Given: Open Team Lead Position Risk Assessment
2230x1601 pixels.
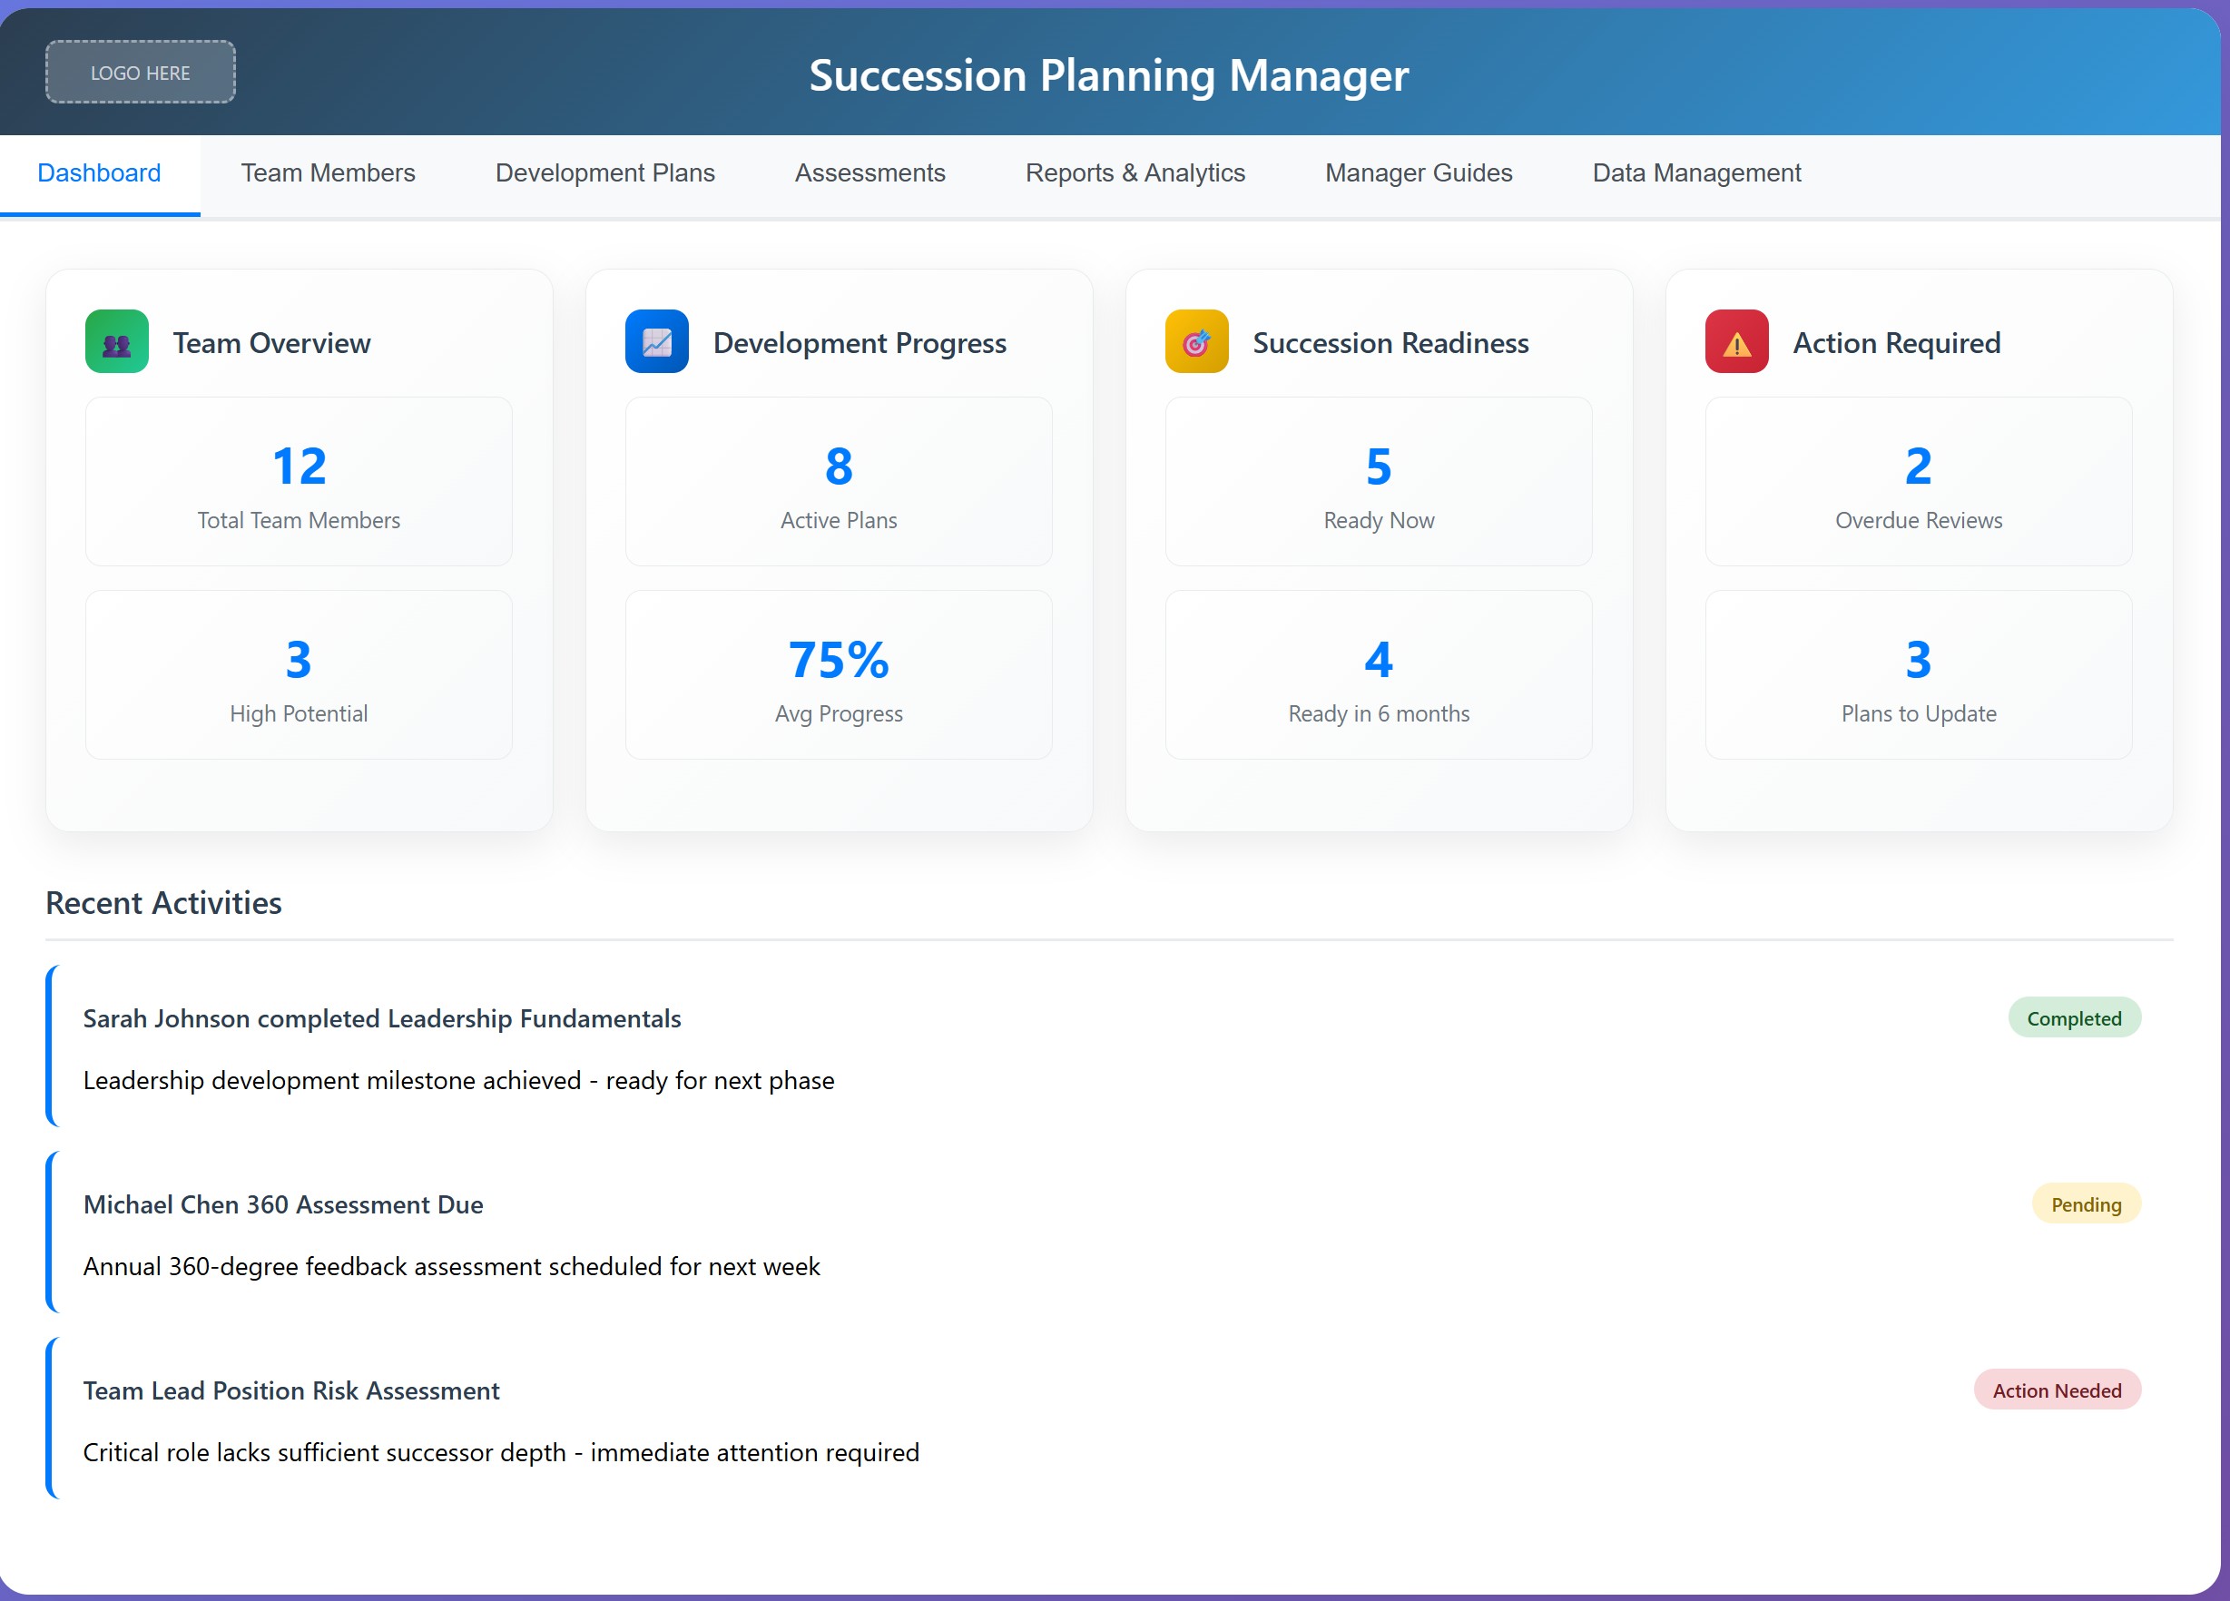Looking at the screenshot, I should 291,1390.
